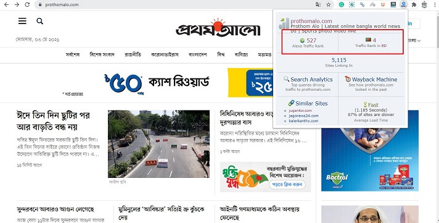
Task: Open the dark square numbered extension icon
Action: pos(393,4)
